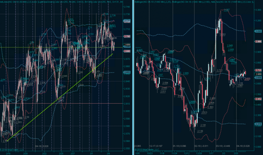The width and height of the screenshot is (263, 155).
Task: Click the red 2.633 label in right chart
Action: (247, 79)
